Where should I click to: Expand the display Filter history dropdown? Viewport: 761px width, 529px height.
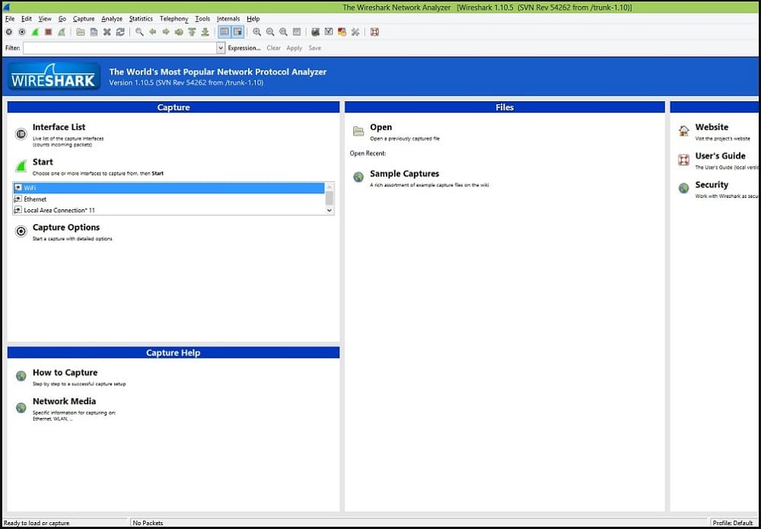[x=221, y=48]
